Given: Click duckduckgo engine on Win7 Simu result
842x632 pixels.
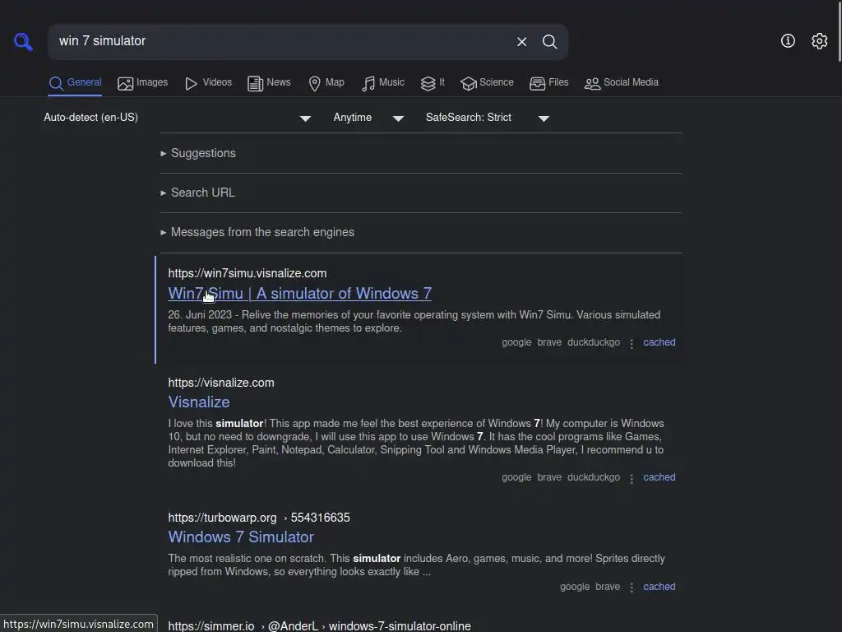Looking at the screenshot, I should (594, 342).
